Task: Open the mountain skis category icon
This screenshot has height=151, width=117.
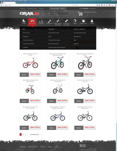Action: click(x=58, y=21)
